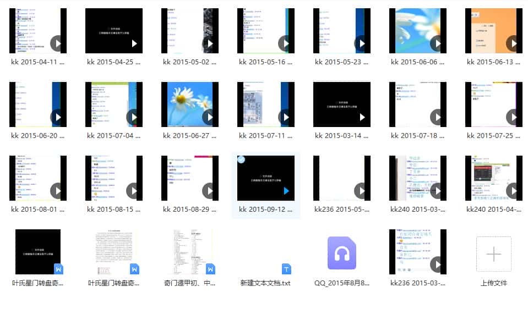
Task: Open the QQ_2015年8月8 file name link
Action: point(342,283)
